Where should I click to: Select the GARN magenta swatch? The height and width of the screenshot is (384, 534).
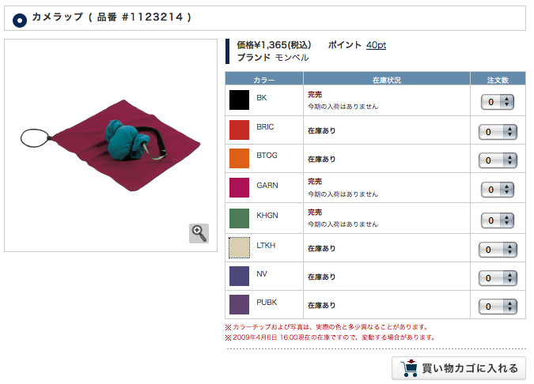pos(239,187)
